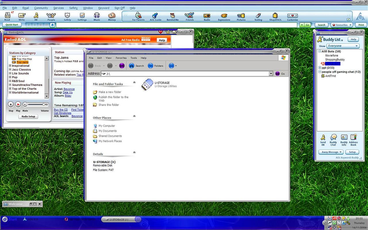
Task: Toggle Folders pane in U-STORAGE window
Action: pos(156,66)
